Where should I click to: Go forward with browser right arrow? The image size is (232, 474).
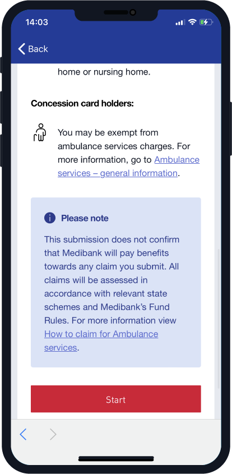tap(53, 434)
